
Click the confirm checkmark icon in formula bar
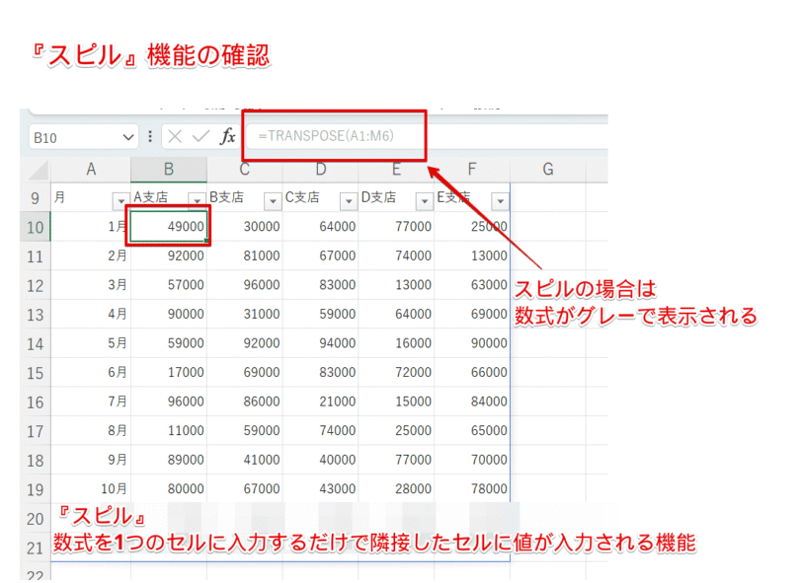[201, 136]
